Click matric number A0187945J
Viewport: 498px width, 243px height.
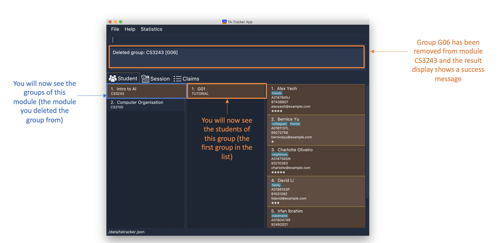tap(280, 97)
